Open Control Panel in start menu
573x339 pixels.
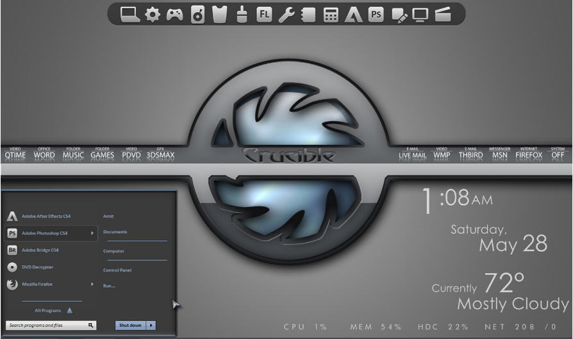click(117, 270)
